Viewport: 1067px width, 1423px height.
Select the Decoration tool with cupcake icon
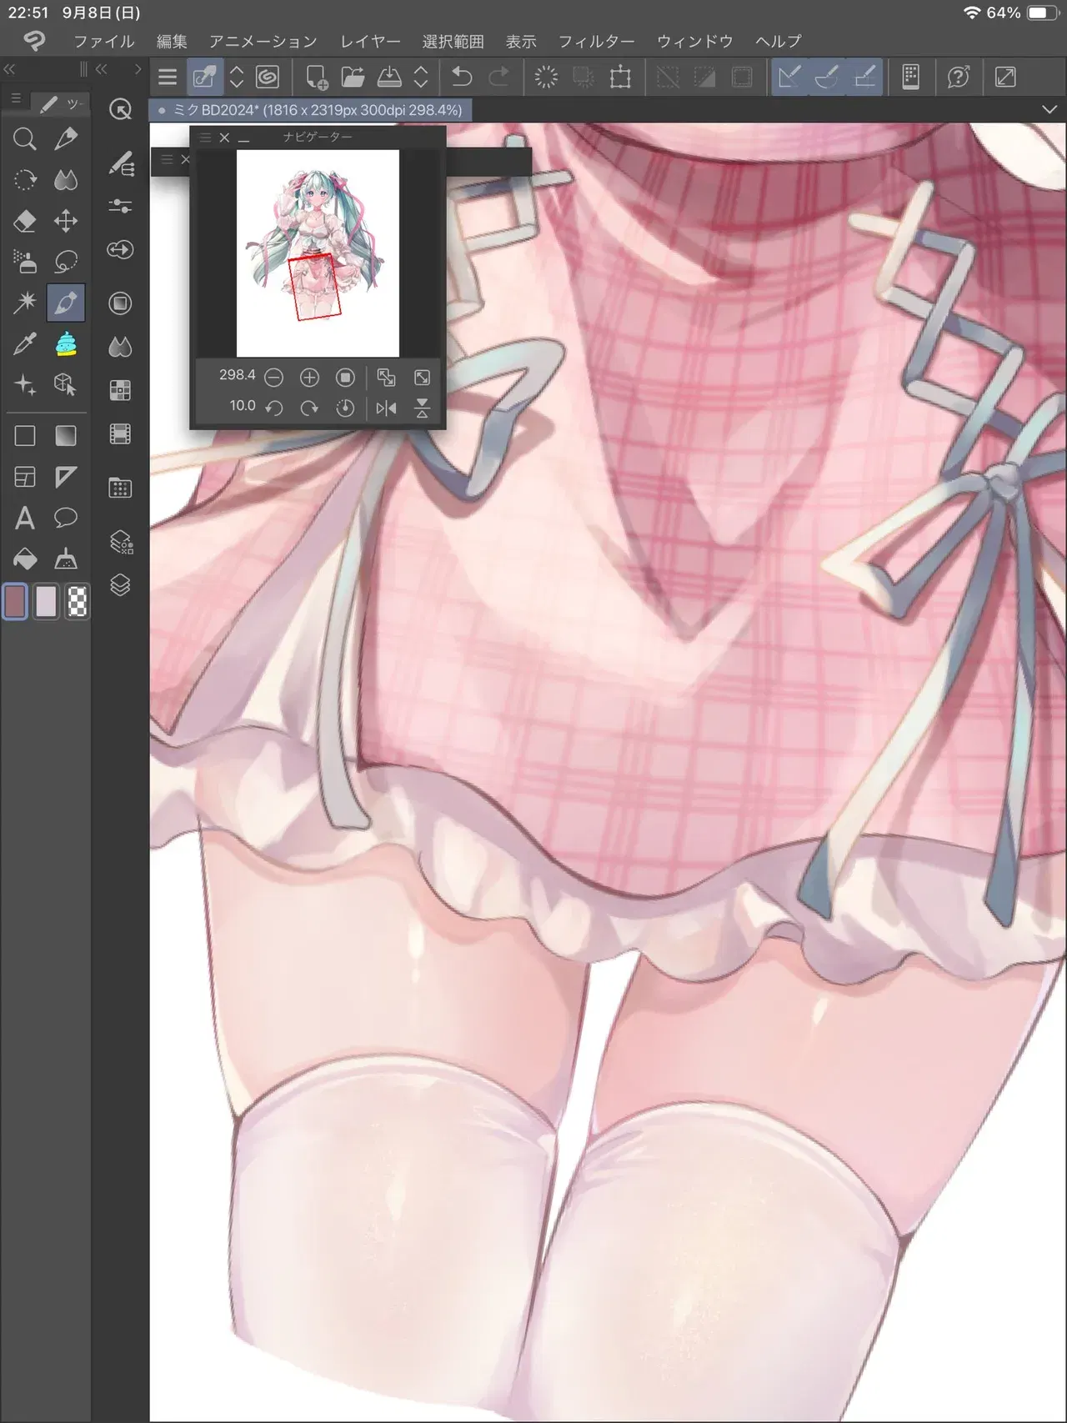[66, 343]
